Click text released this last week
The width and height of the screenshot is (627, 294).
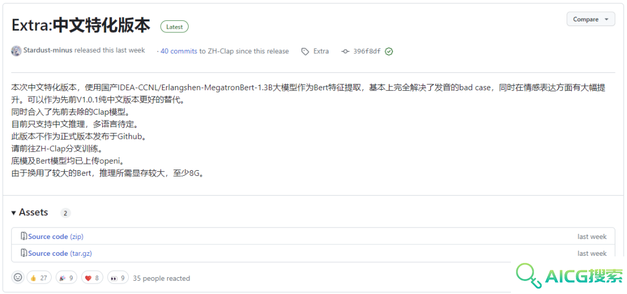(x=110, y=50)
